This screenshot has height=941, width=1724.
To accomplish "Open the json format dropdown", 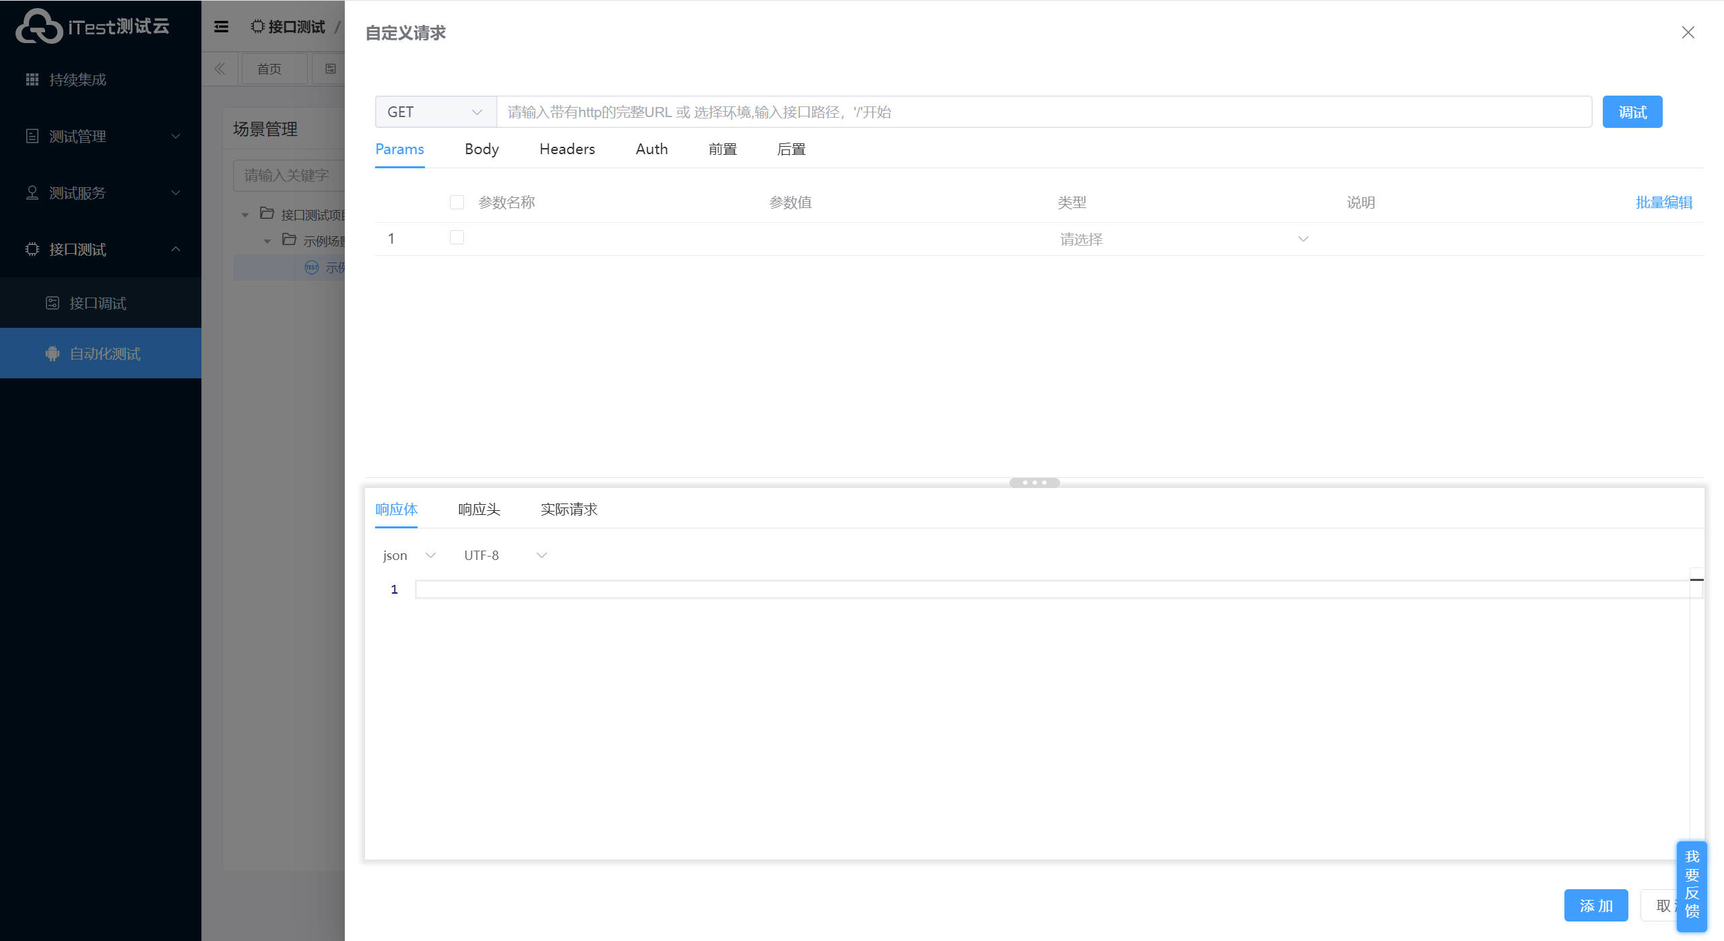I will 409,555.
